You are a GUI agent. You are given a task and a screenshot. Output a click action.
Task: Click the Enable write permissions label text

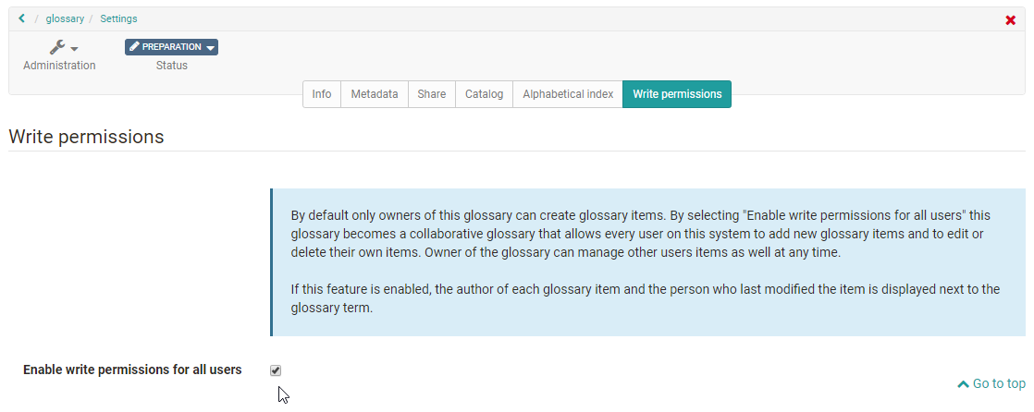click(132, 370)
